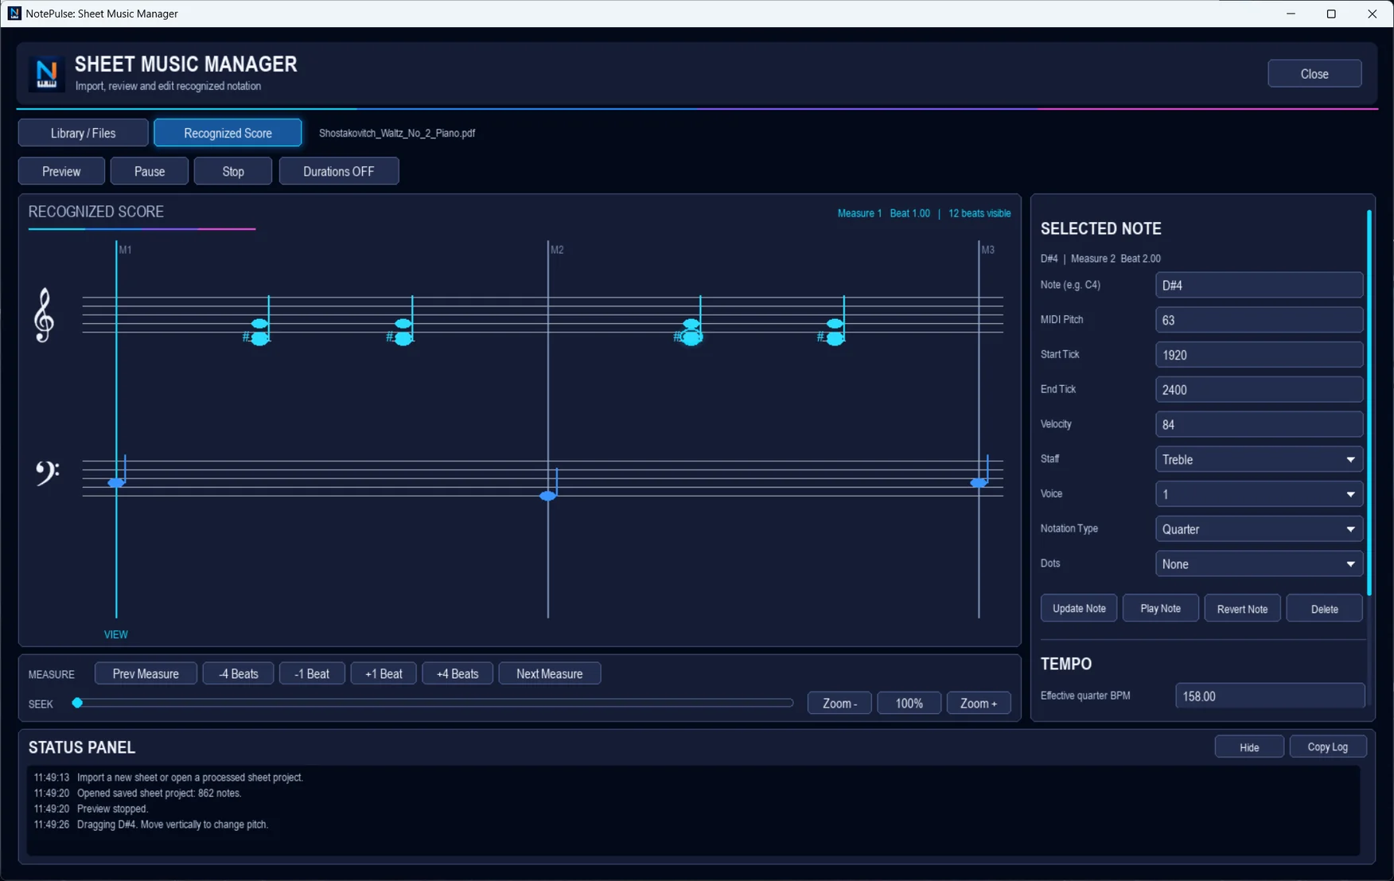Start the Preview playback
Viewport: 1394px width, 881px height.
pos(61,171)
